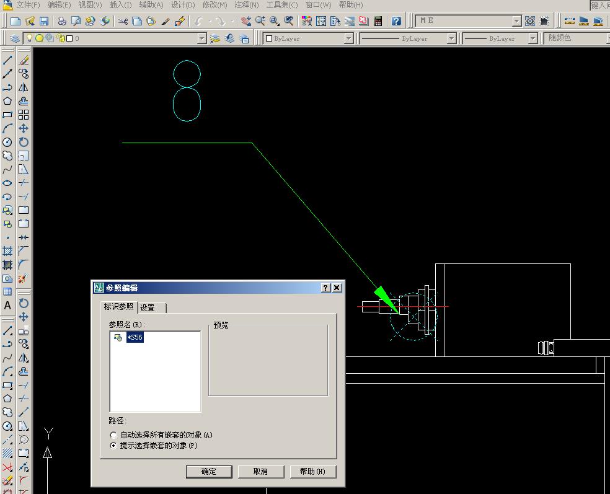Screen dimensions: 610x494
Task: Select the Move arrows tool
Action: (x=24, y=128)
